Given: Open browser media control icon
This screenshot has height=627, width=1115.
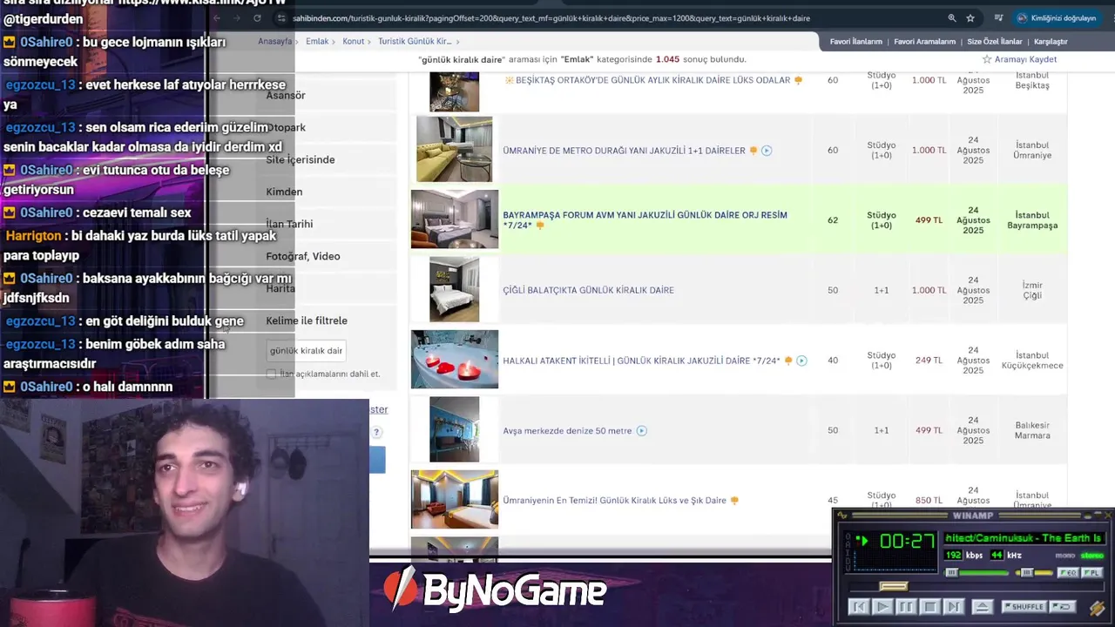Looking at the screenshot, I should (998, 18).
